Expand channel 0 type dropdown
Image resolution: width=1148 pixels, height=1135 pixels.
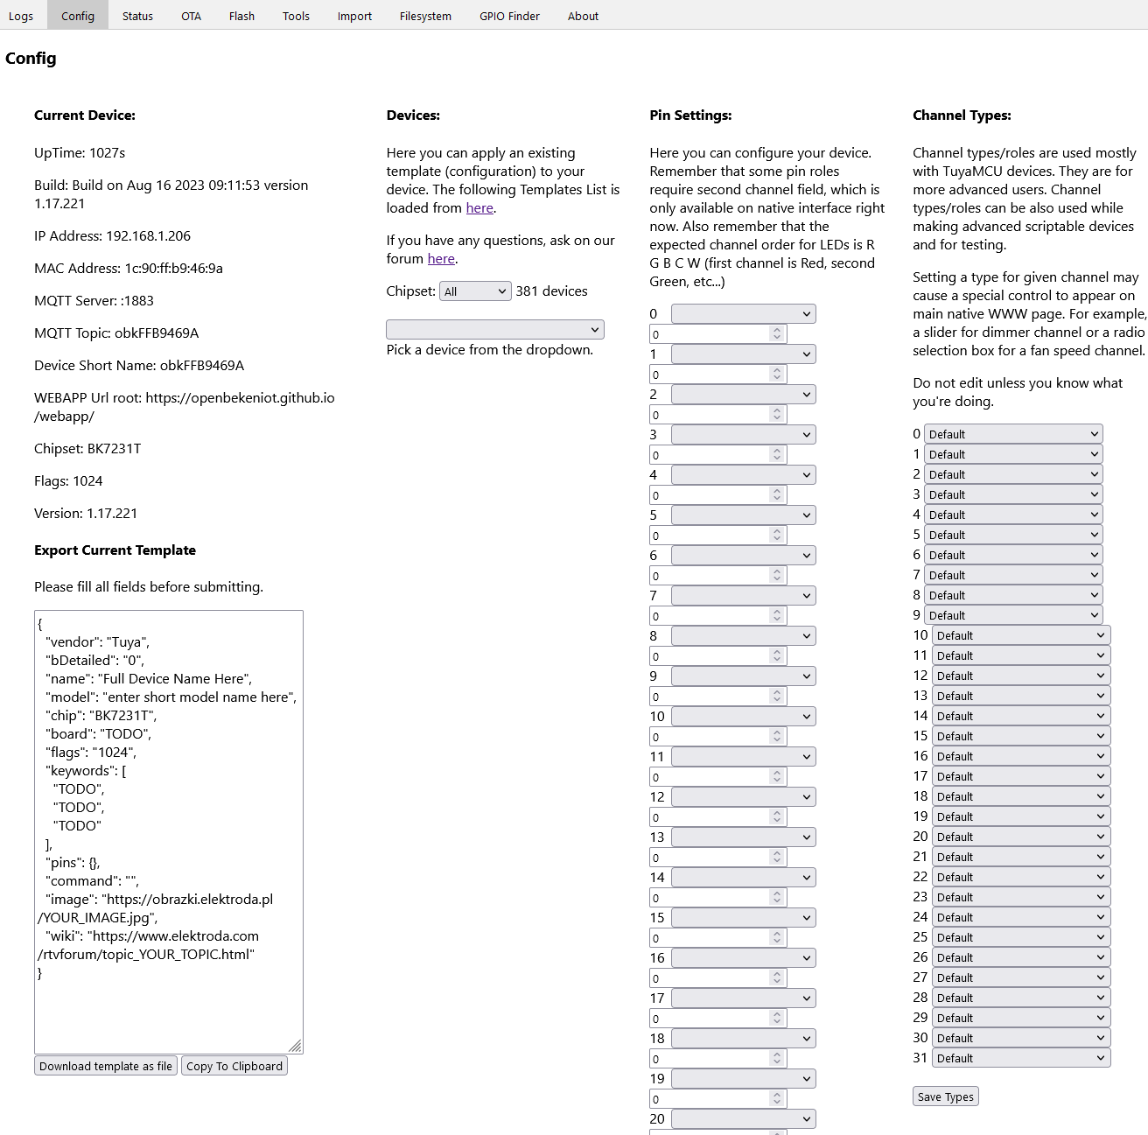(x=1013, y=434)
